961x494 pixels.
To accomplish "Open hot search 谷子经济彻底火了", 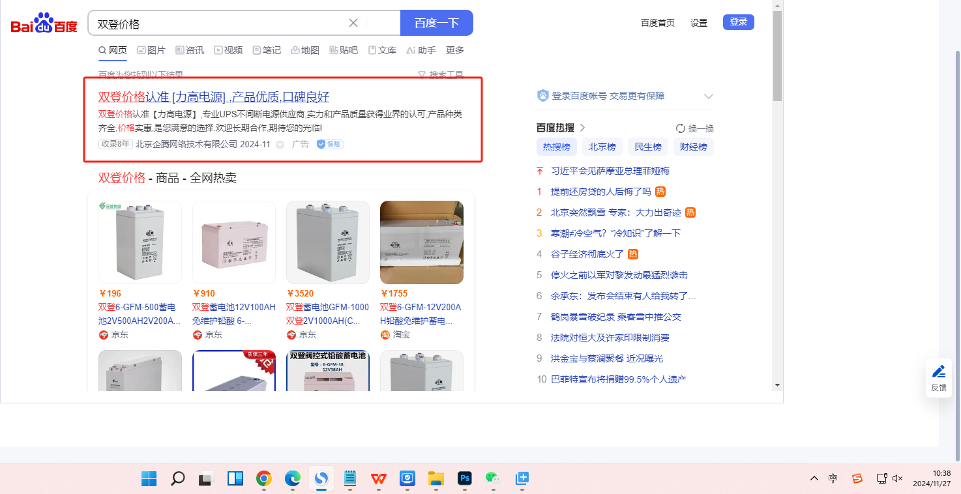I will (x=587, y=254).
